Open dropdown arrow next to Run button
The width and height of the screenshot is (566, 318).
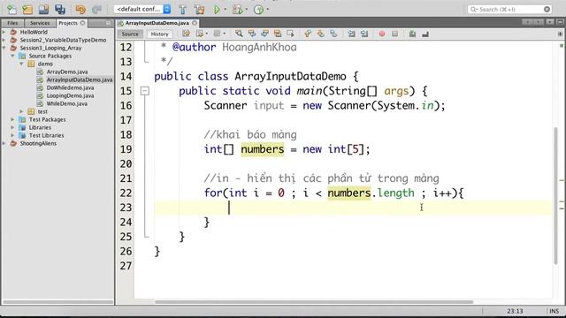[226, 10]
